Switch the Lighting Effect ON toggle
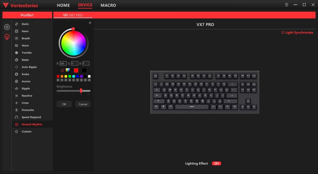Viewport: 318px width, 174px height. click(x=216, y=163)
